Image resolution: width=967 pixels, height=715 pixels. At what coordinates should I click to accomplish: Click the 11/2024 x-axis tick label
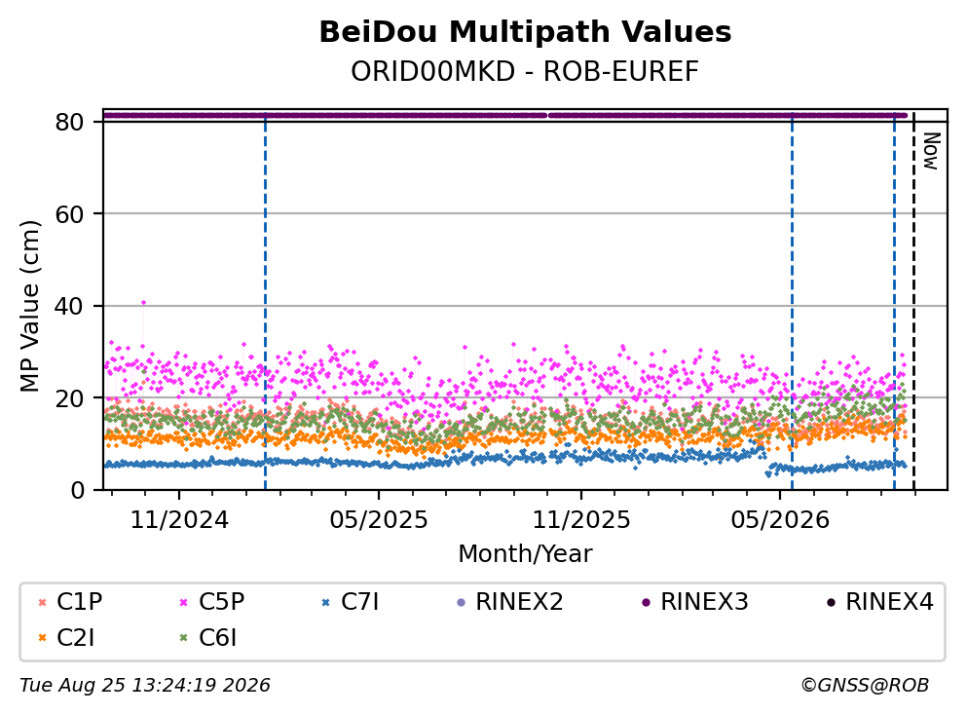point(179,520)
